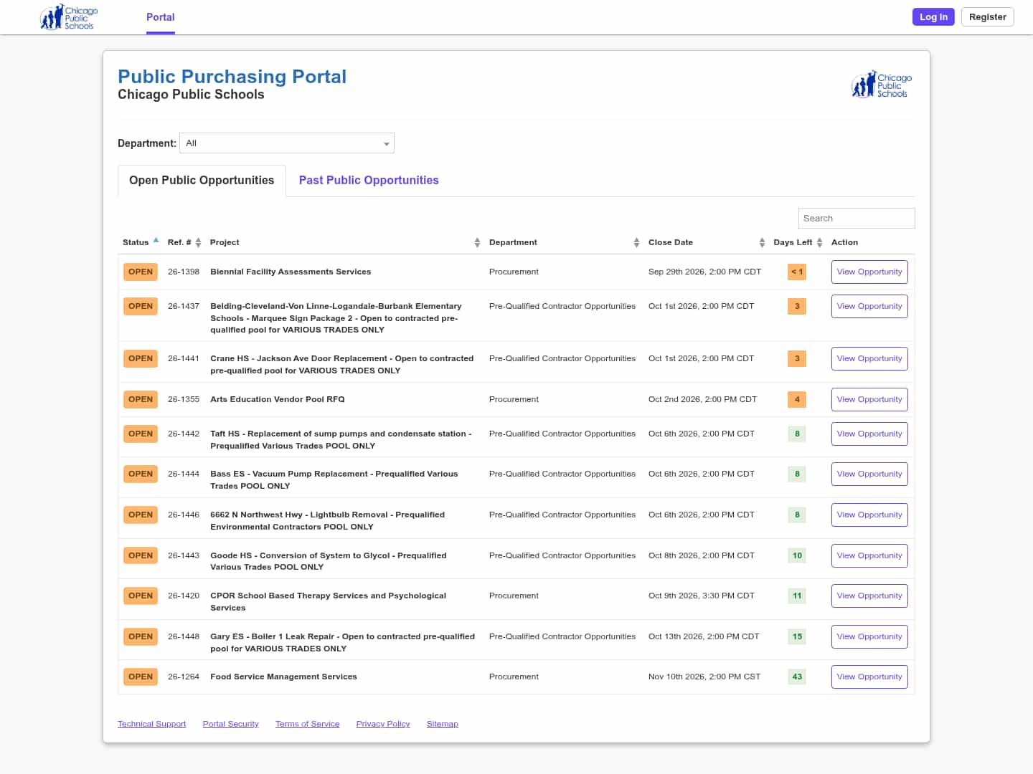The height and width of the screenshot is (774, 1033).
Task: View Opportunity for Crane HS Door Replacement
Action: coord(869,359)
